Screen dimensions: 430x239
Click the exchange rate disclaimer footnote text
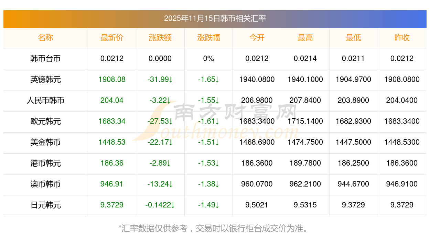215,228
